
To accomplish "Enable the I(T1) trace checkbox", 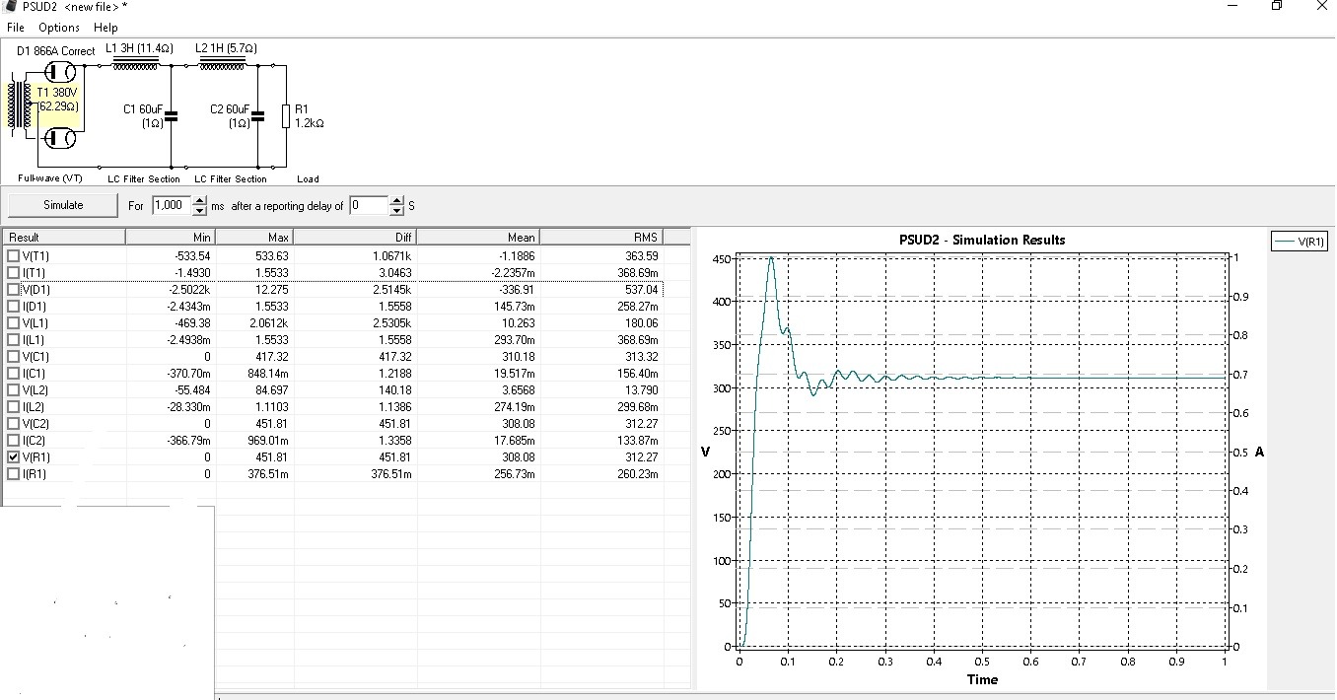I will (13, 272).
